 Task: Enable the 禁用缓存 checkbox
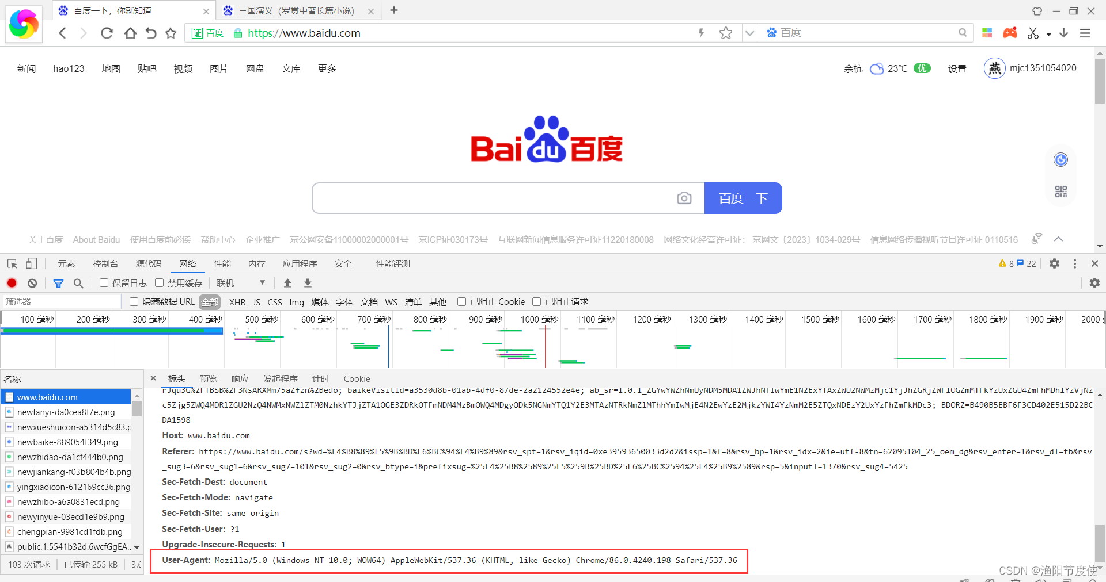[160, 283]
